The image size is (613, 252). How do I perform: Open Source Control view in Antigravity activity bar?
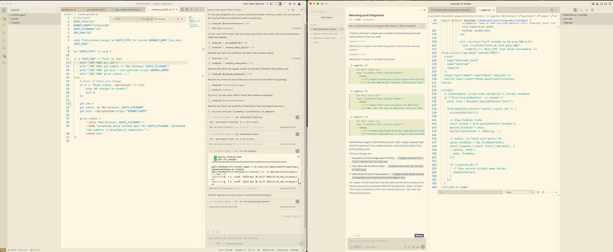click(x=4, y=33)
